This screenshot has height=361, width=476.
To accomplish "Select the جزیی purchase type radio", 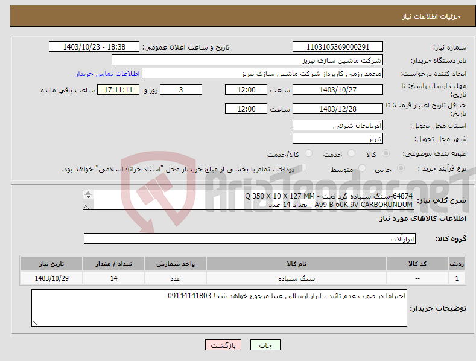I will (401, 168).
